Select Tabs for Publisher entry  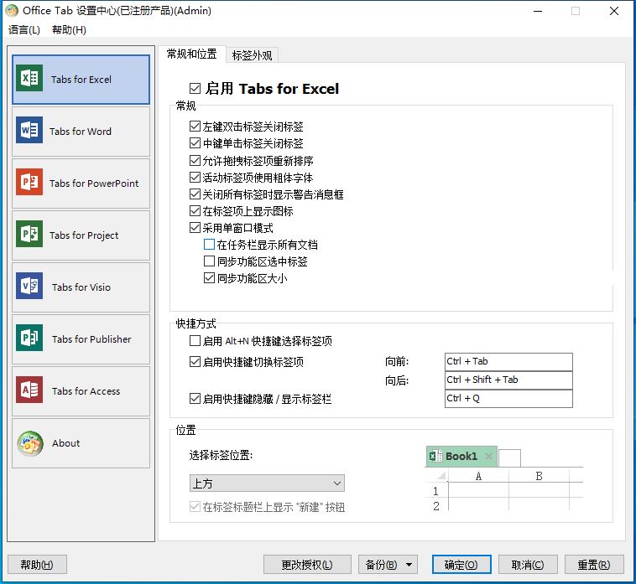[x=81, y=339]
